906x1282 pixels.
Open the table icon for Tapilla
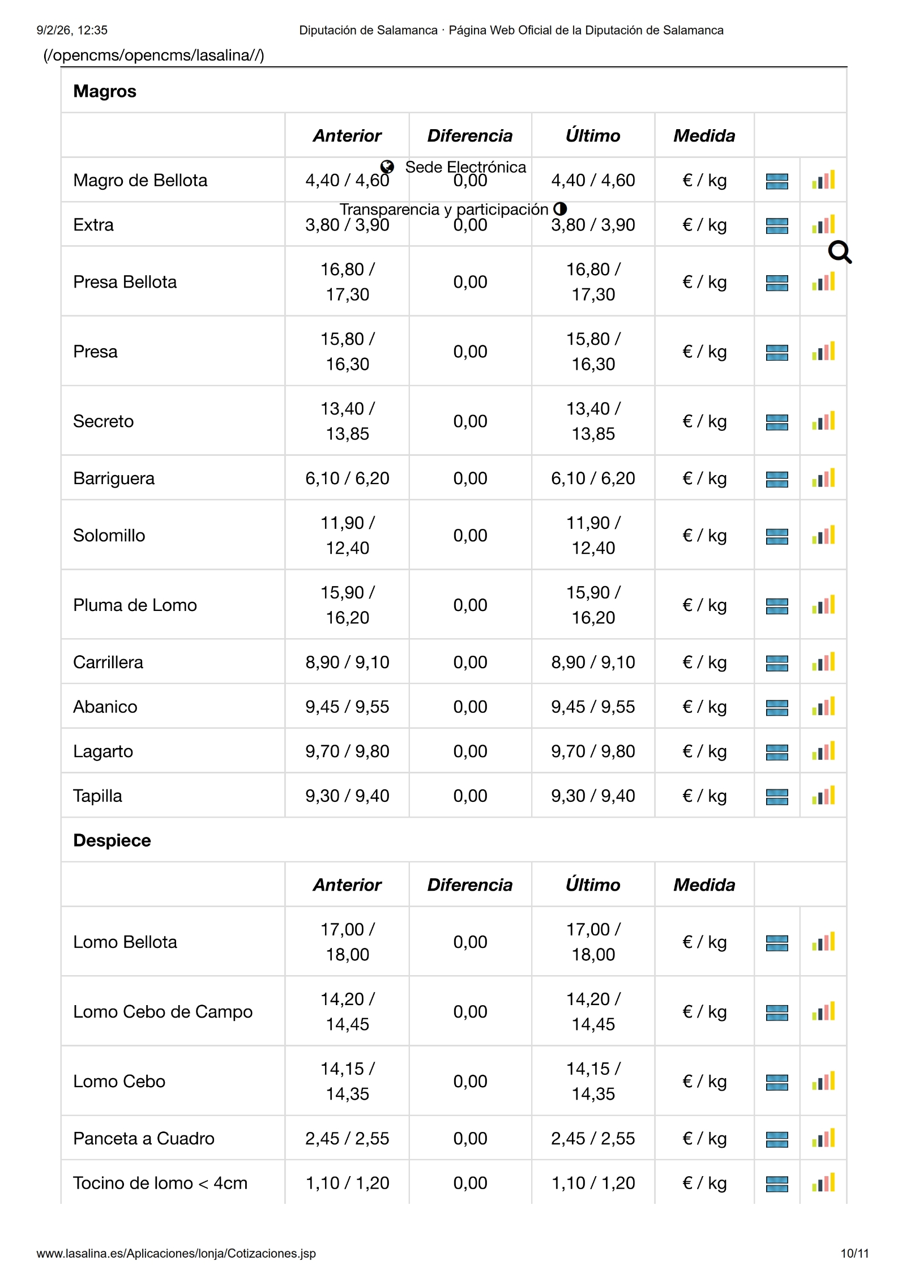(x=776, y=797)
